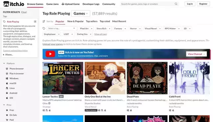This screenshot has height=122, width=213.
Task: Open Developer Logs in the navigation
Action: pos(91,4)
